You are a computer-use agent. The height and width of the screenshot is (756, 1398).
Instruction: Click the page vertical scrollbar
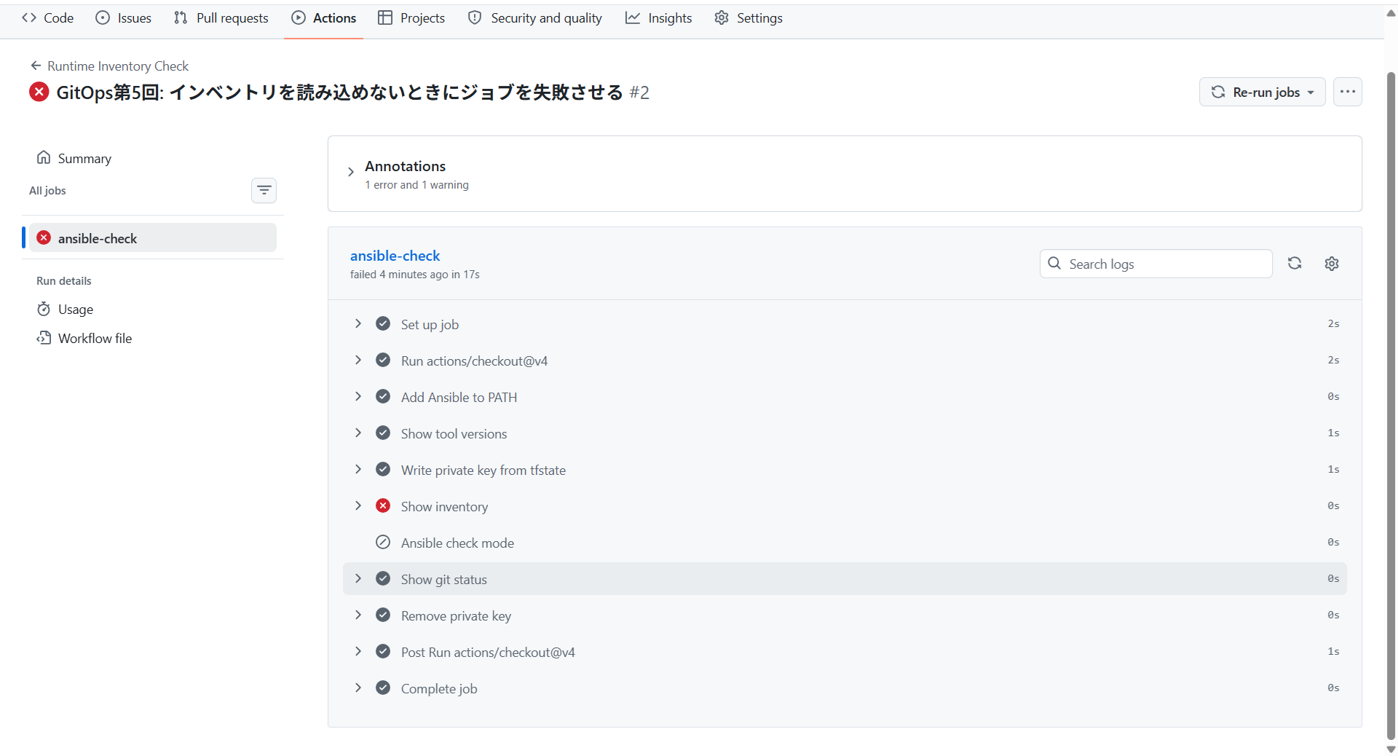(1391, 404)
